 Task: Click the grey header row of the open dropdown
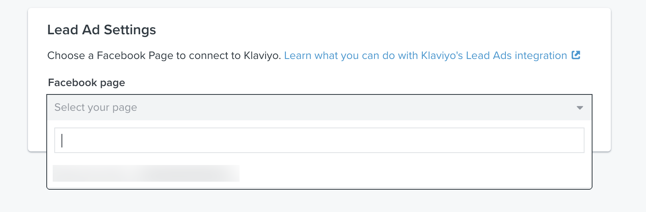click(x=319, y=108)
